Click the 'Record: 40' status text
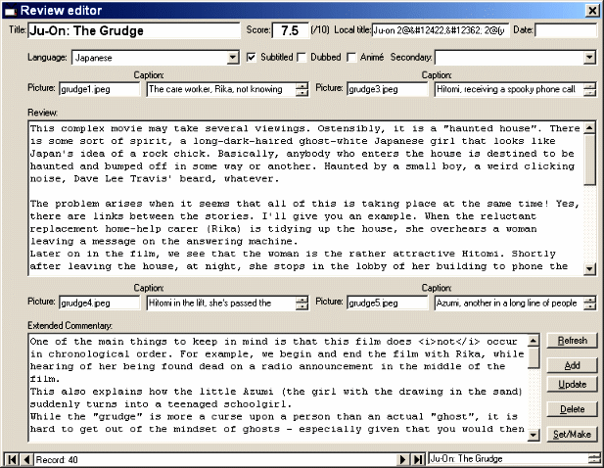The height and width of the screenshot is (468, 604). coord(57,460)
